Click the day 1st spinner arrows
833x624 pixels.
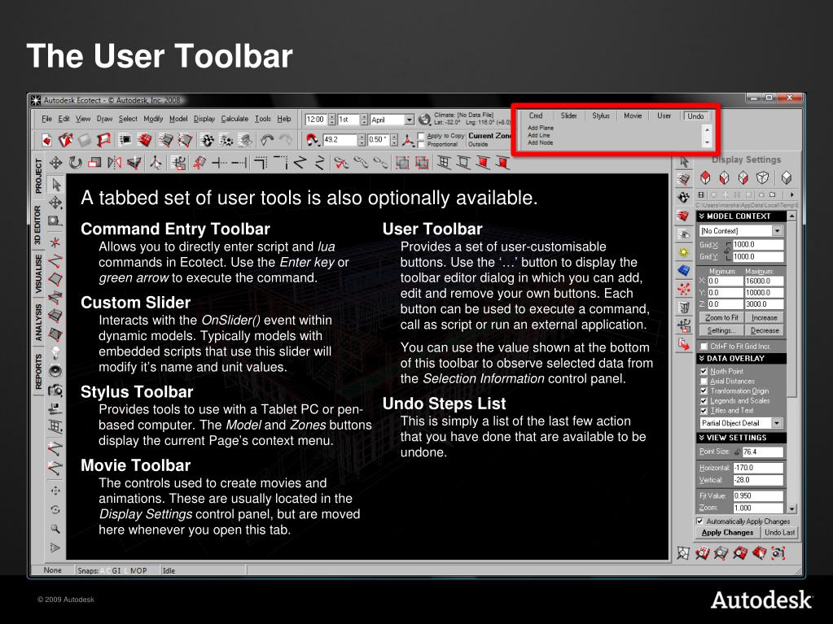click(x=364, y=120)
